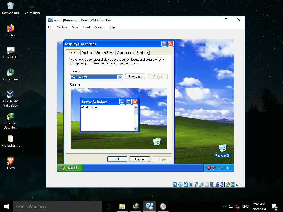Select the MS_Solitaire folder on desktop
This screenshot has height=212, width=283.
pyautogui.click(x=11, y=141)
